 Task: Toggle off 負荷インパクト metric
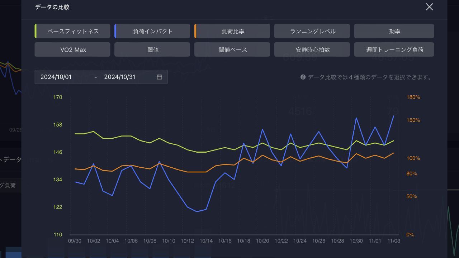pyautogui.click(x=152, y=31)
